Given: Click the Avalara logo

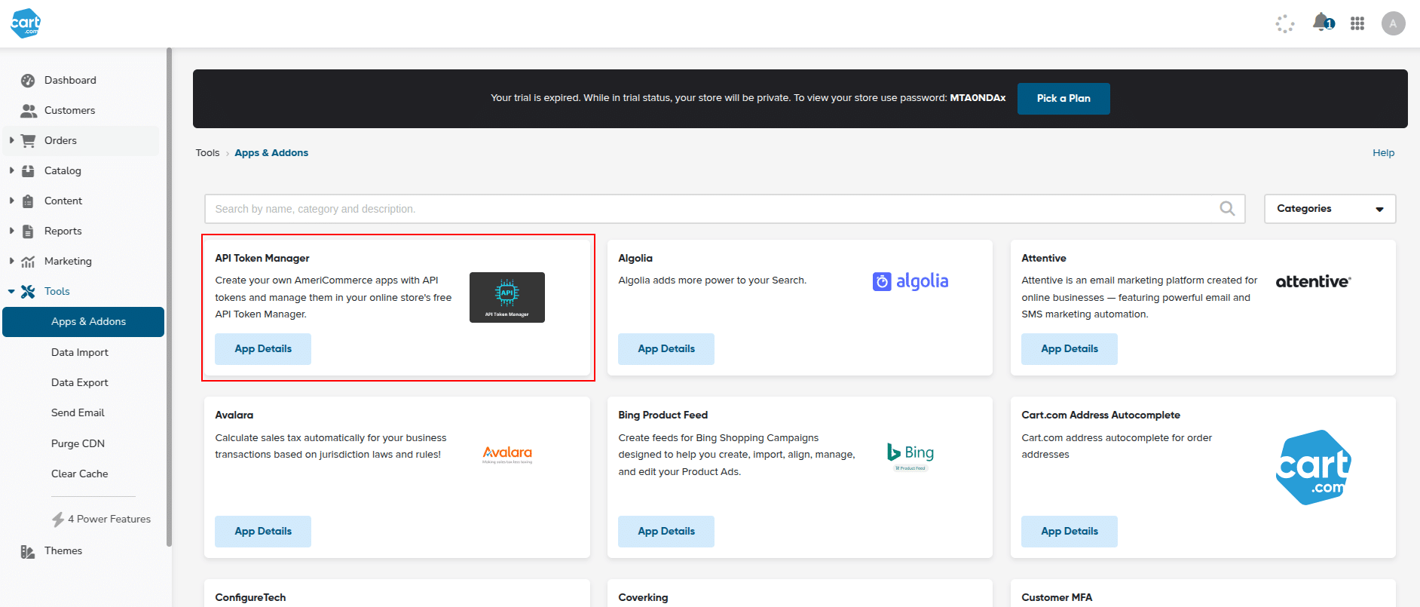Looking at the screenshot, I should tap(507, 454).
